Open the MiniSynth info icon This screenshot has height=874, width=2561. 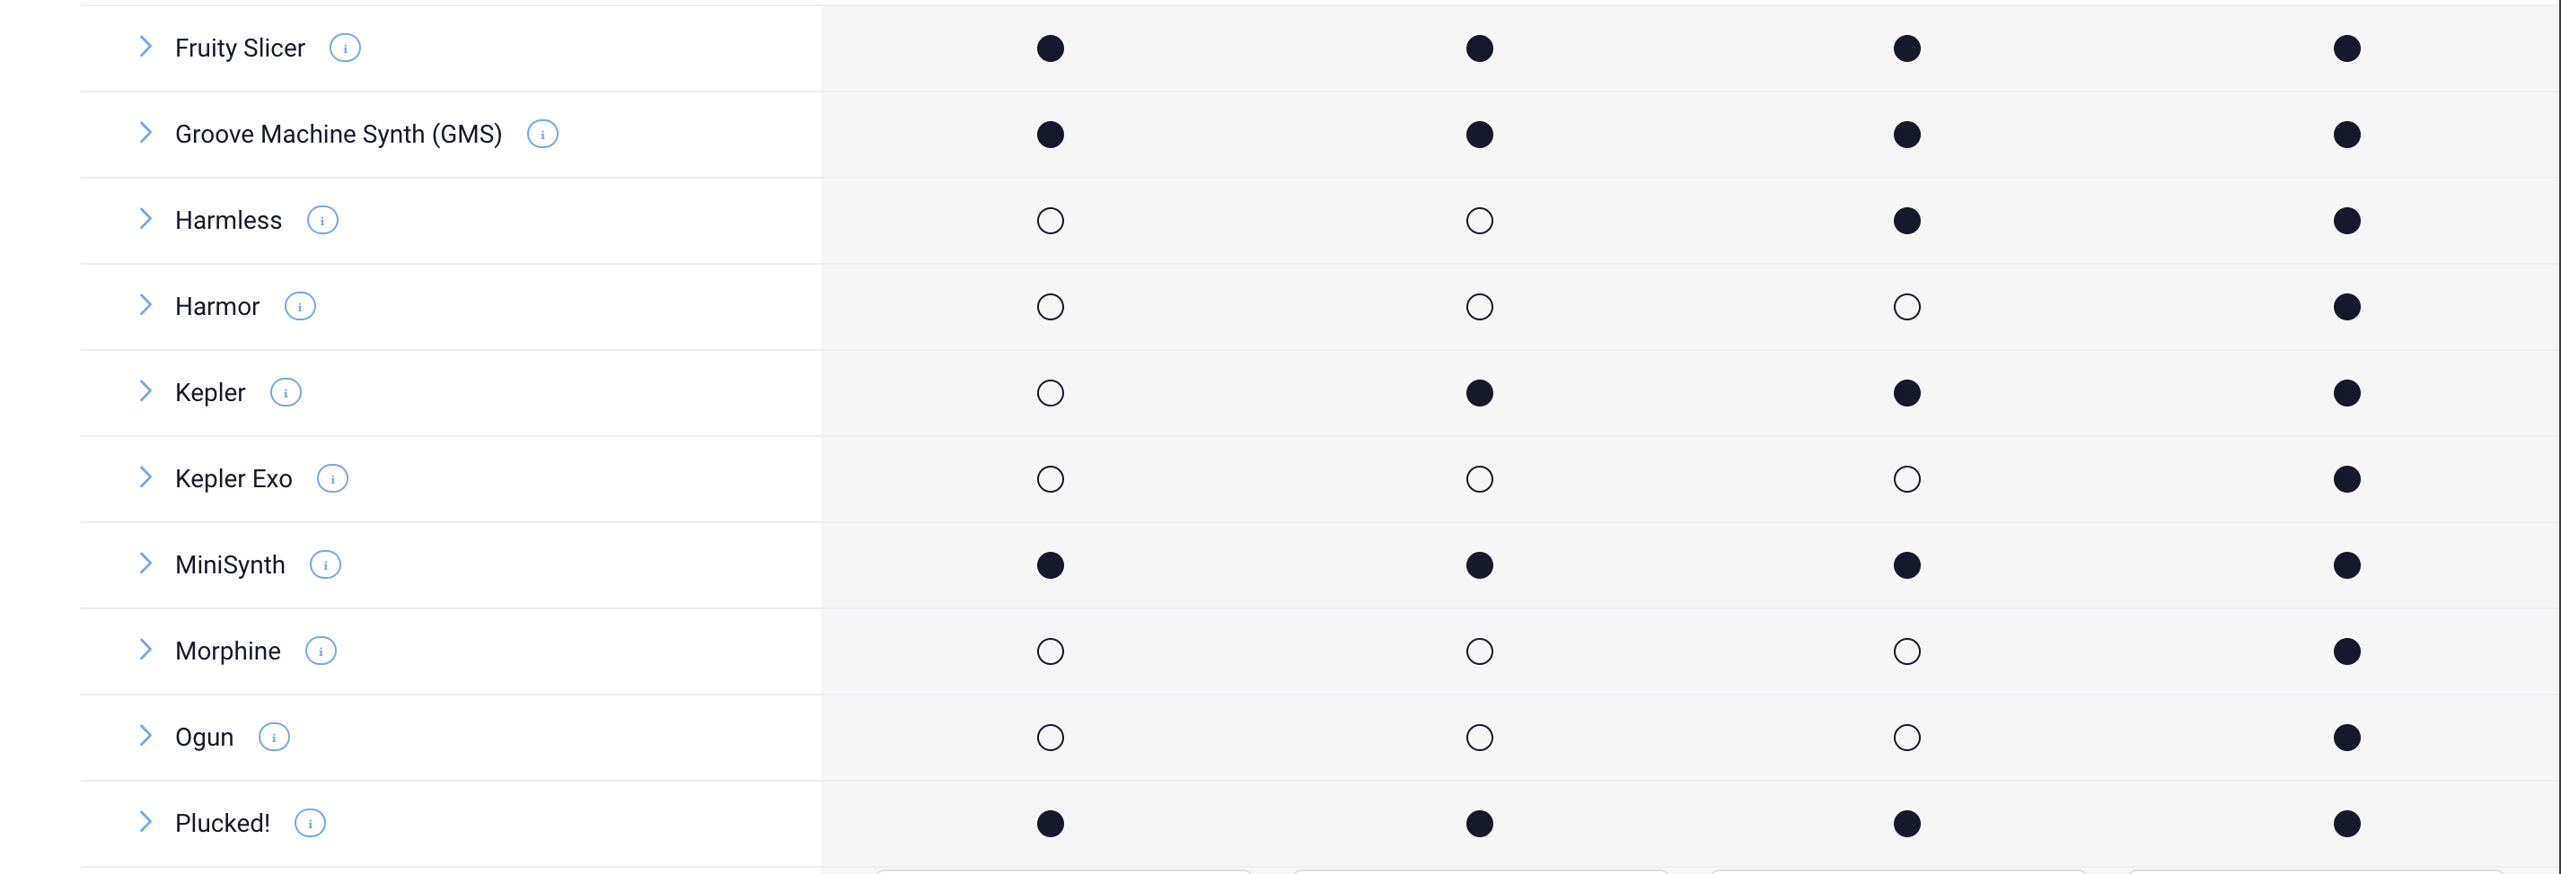(x=325, y=564)
